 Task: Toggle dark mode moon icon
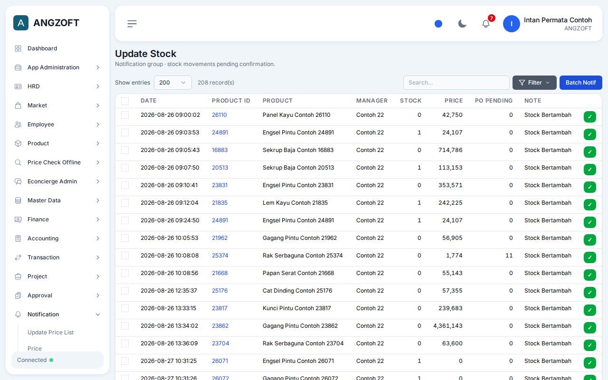tap(462, 24)
